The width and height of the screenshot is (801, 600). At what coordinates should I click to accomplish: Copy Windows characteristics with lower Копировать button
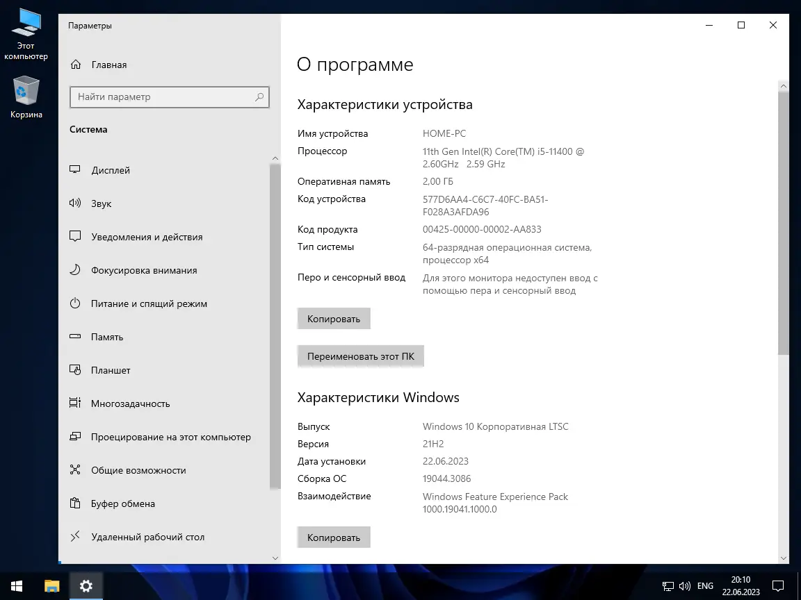(334, 537)
